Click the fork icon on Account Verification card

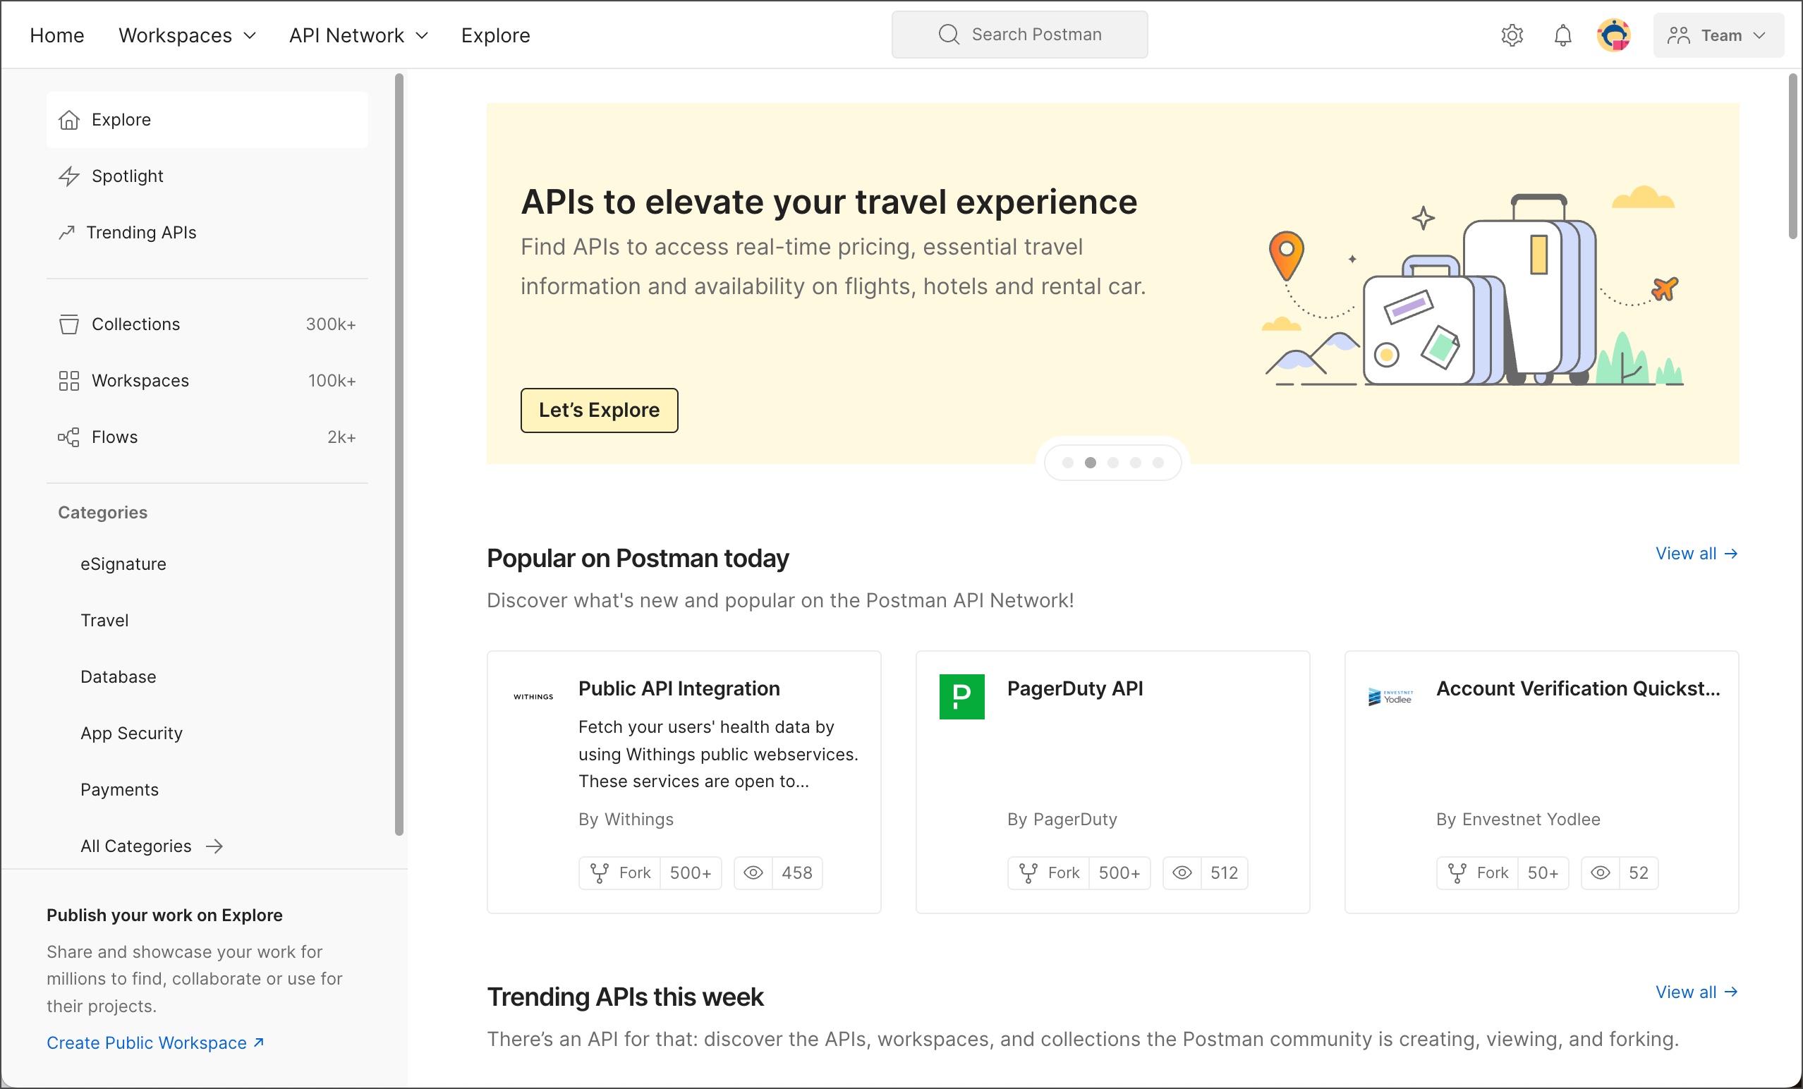(x=1457, y=872)
